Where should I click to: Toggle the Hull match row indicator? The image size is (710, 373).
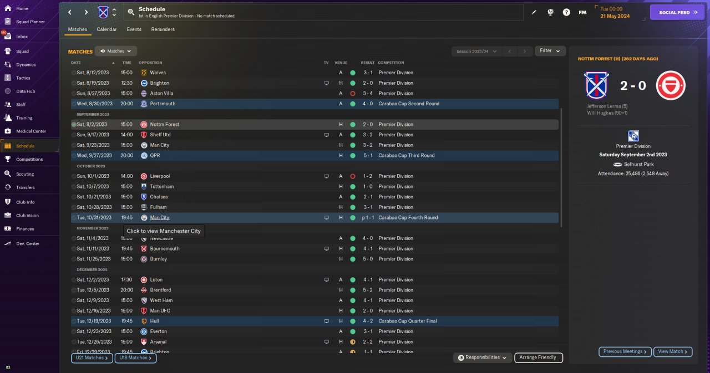click(74, 321)
